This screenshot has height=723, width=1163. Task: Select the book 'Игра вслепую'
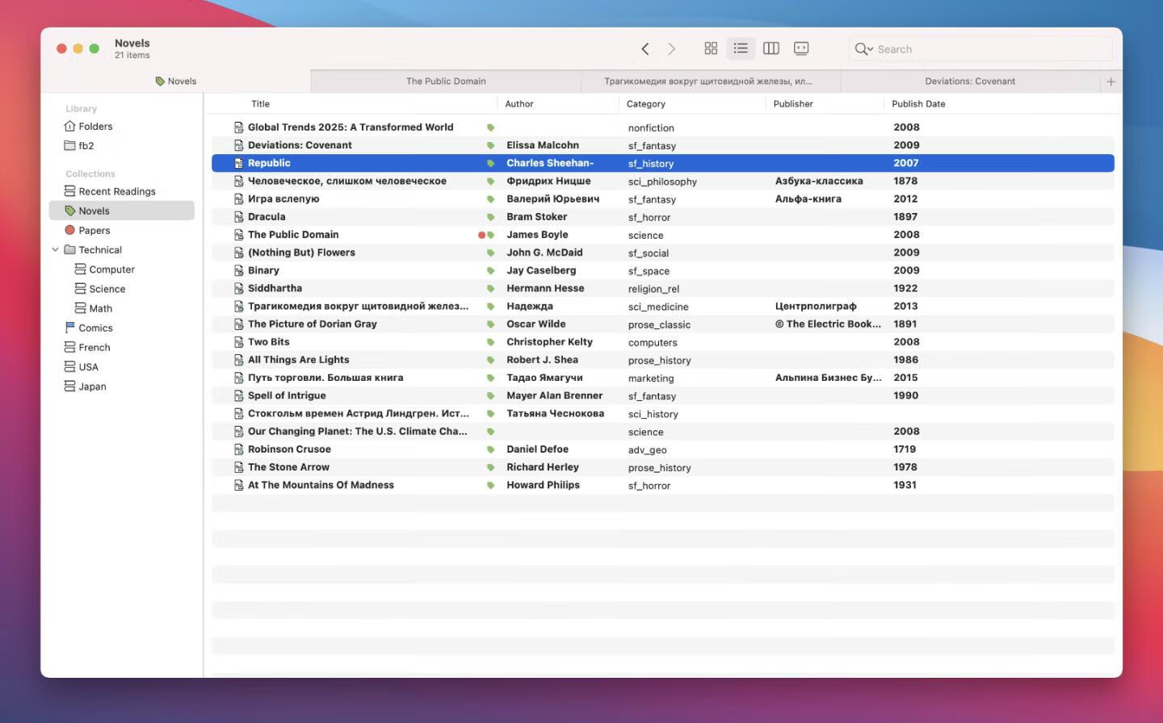point(283,199)
